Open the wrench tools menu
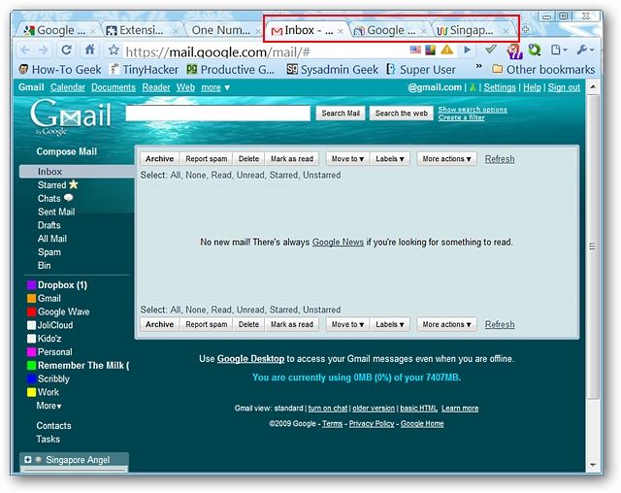621x493 pixels. coord(585,49)
